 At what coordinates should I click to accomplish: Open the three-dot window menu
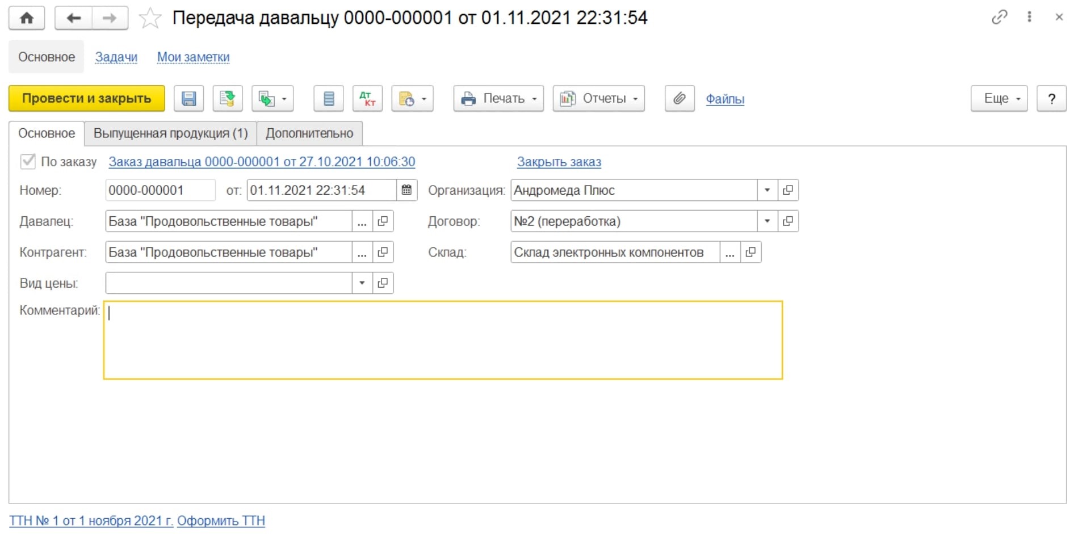(x=1029, y=17)
